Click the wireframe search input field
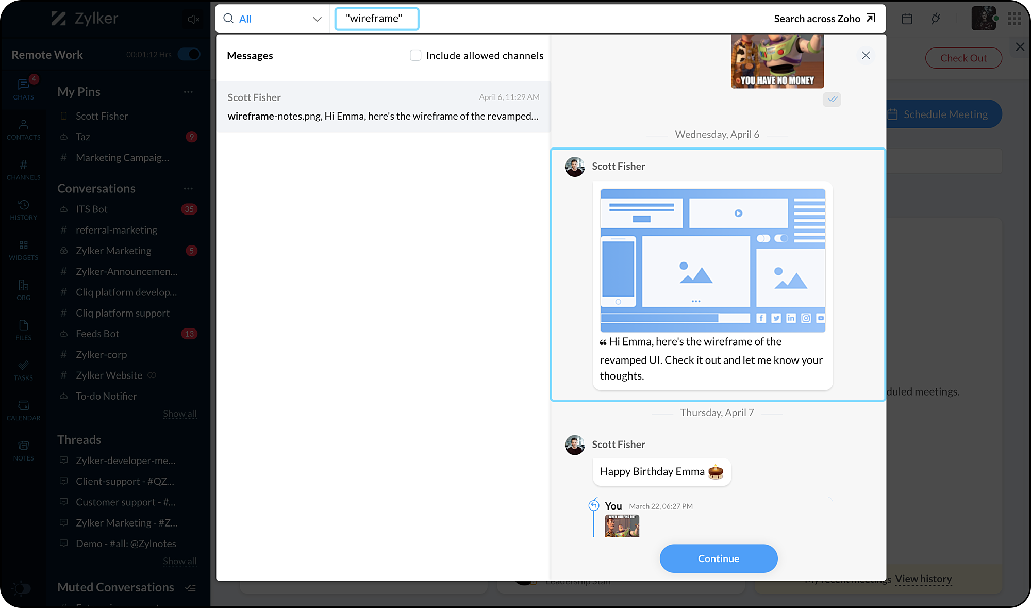This screenshot has height=608, width=1031. pyautogui.click(x=376, y=19)
